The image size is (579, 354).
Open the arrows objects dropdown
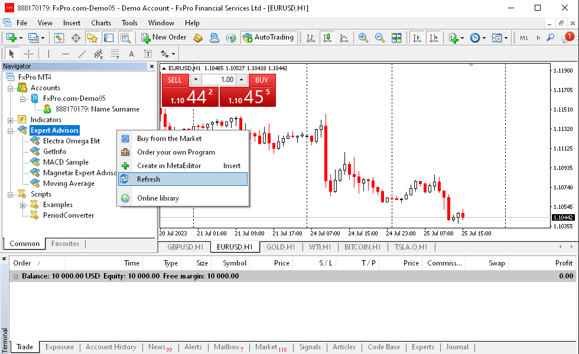168,54
